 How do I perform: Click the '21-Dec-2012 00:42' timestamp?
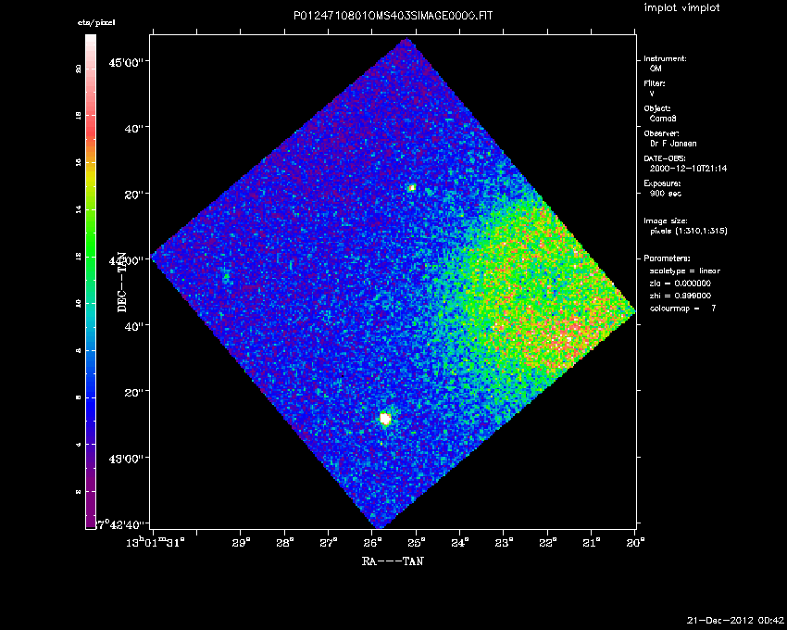(x=735, y=620)
